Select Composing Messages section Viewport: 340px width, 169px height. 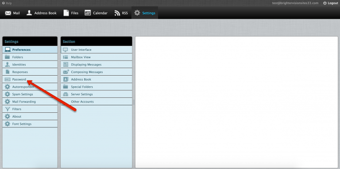pyautogui.click(x=96, y=72)
